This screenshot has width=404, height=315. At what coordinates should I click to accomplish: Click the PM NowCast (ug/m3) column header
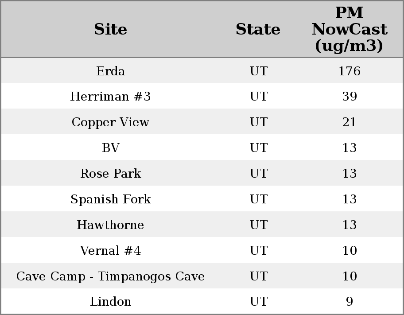point(349,30)
